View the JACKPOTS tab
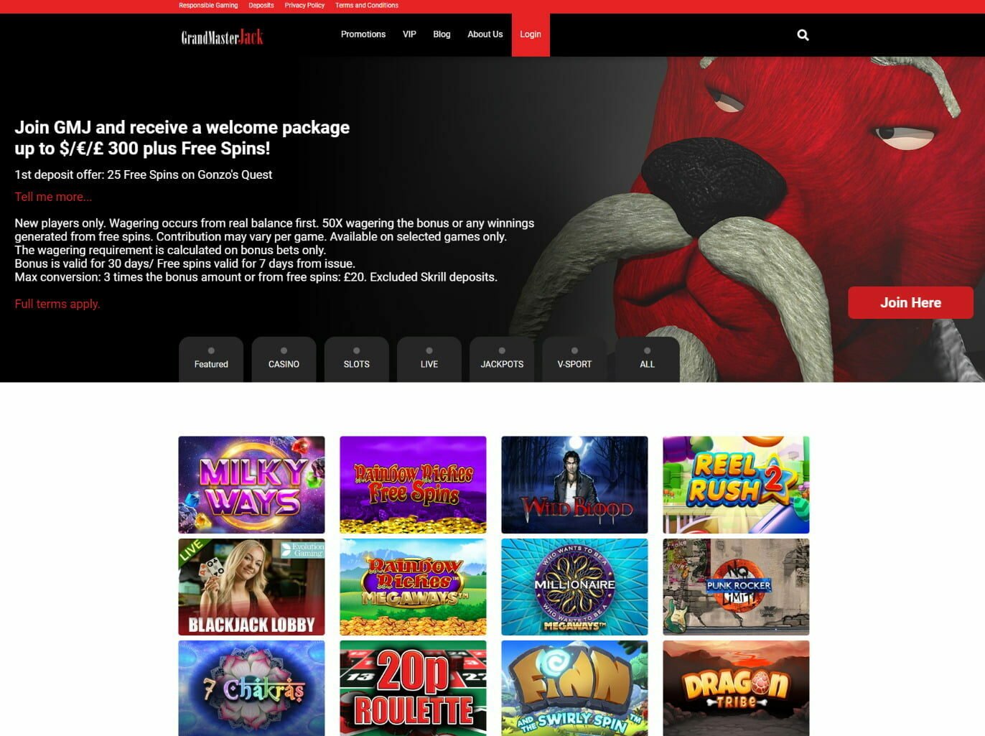985x736 pixels. click(502, 359)
